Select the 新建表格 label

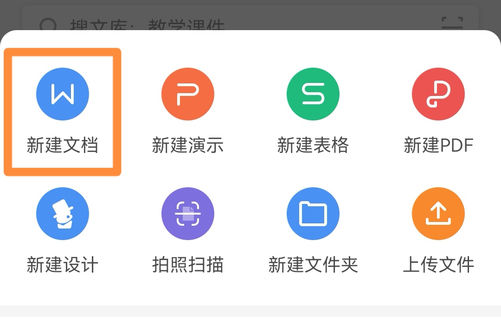point(313,145)
